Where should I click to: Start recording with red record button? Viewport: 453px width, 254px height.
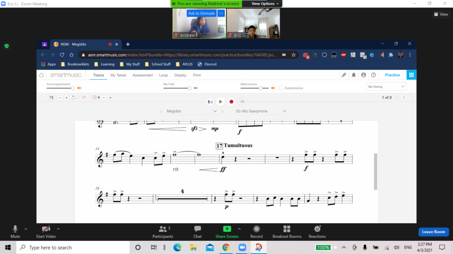(x=231, y=102)
